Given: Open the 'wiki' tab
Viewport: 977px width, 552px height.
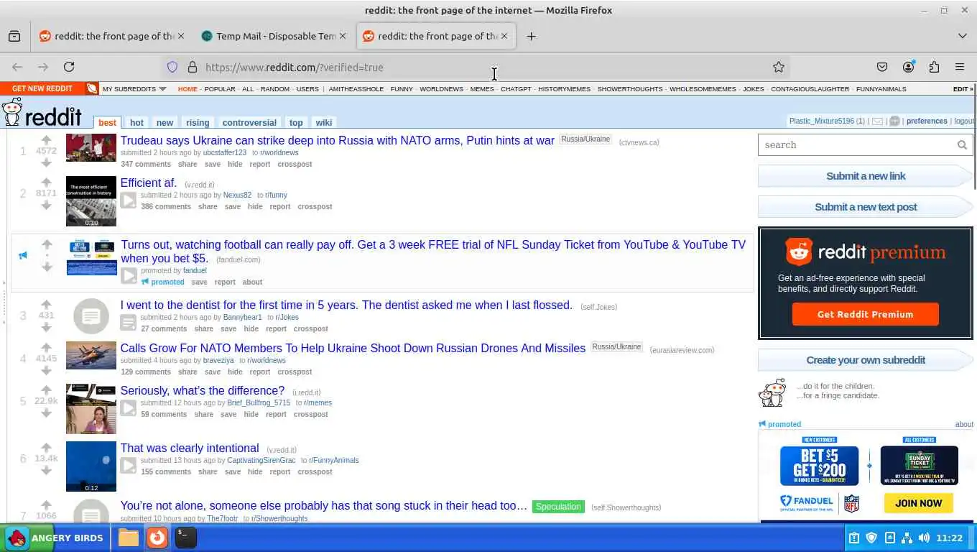Looking at the screenshot, I should [324, 122].
